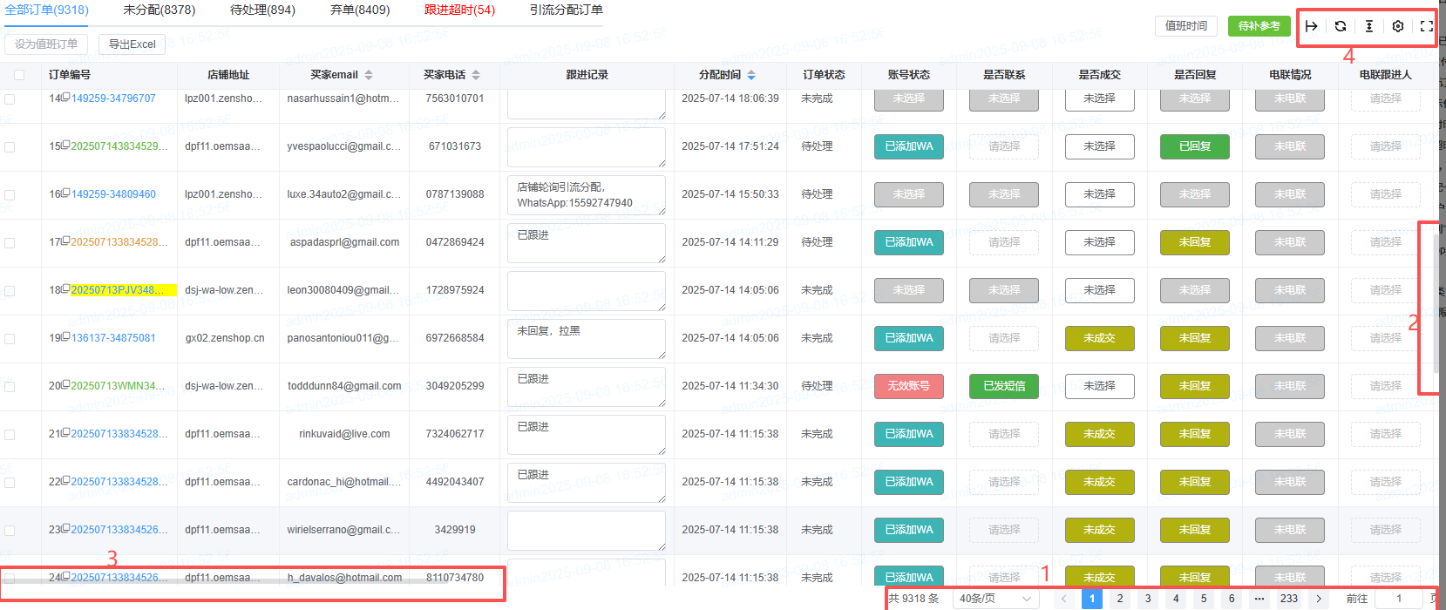This screenshot has height=610, width=1446.
Task: Click the right-arrow collapse icon in toolbar
Action: click(1311, 26)
